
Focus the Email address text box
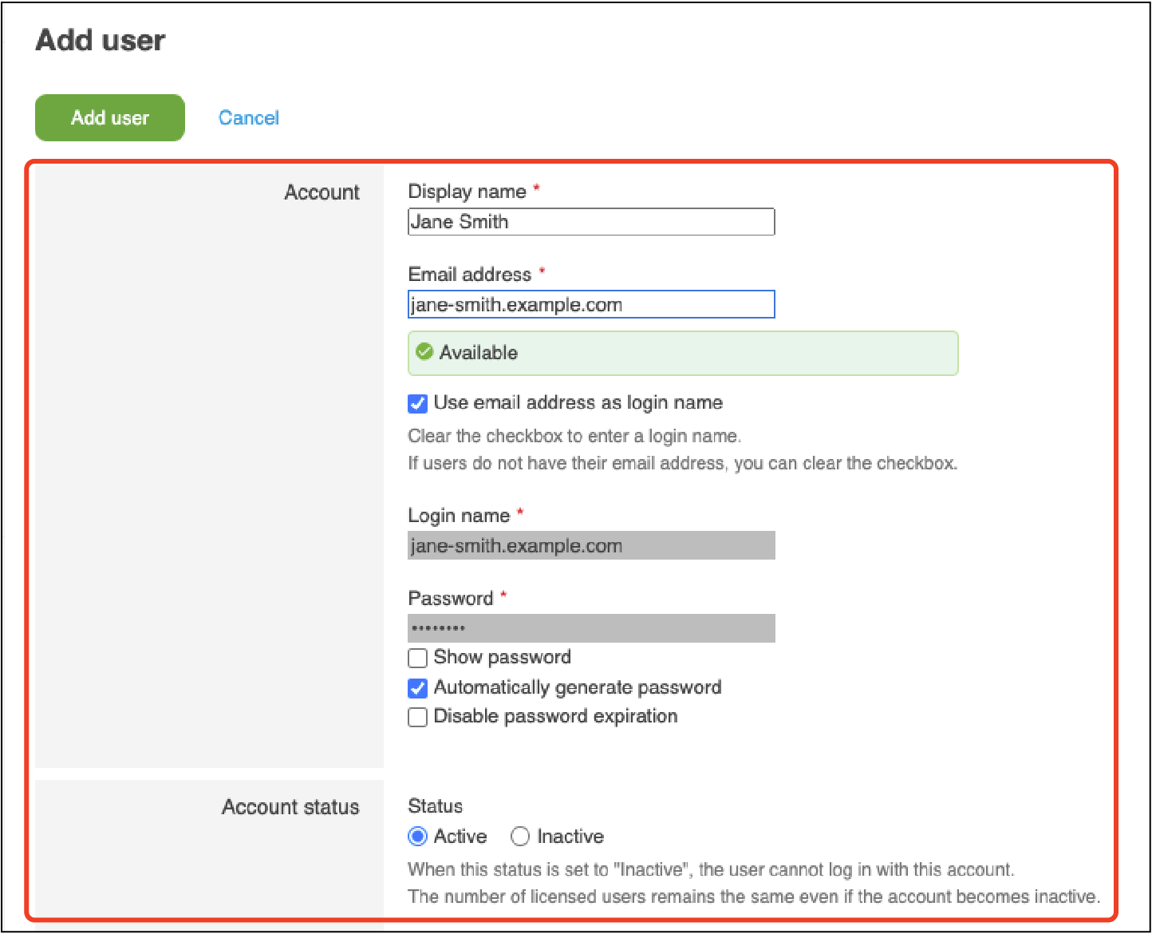point(590,305)
